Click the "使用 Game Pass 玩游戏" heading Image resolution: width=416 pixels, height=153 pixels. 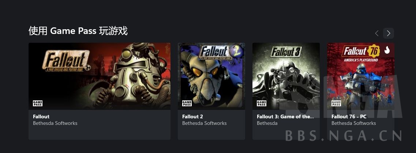[78, 31]
